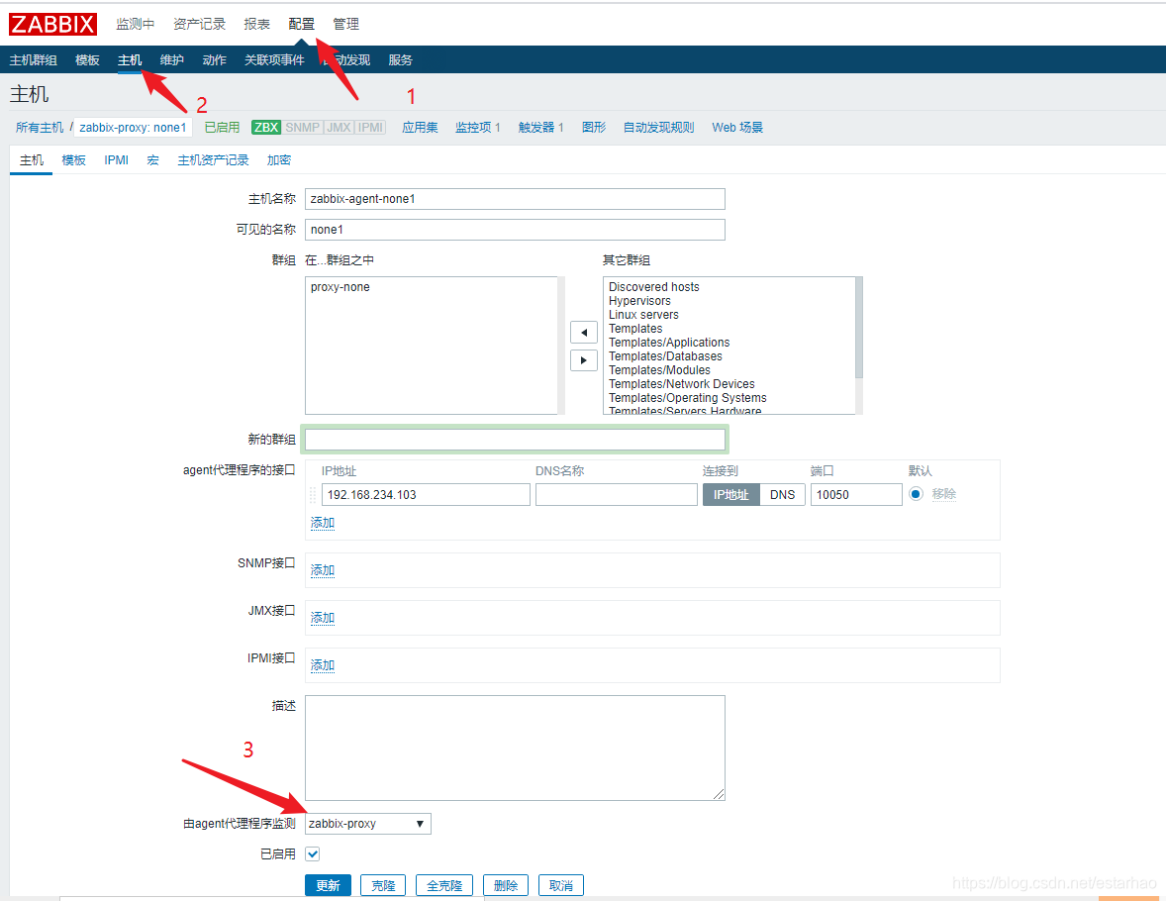
Task: Select the default interface radio button
Action: [x=917, y=494]
